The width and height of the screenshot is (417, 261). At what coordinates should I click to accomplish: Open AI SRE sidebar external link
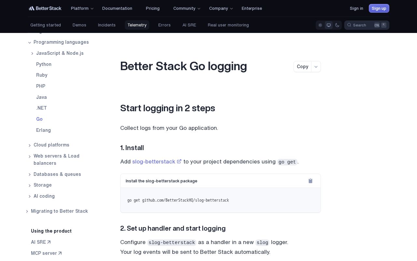[41, 242]
